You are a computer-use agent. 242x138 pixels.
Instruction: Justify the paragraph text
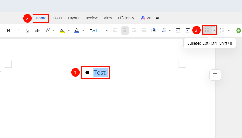pyautogui.click(x=144, y=30)
